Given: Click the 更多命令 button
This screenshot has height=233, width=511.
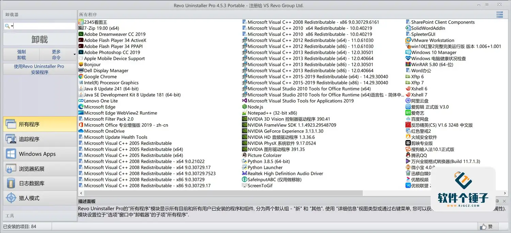Looking at the screenshot, I should pos(56,55).
